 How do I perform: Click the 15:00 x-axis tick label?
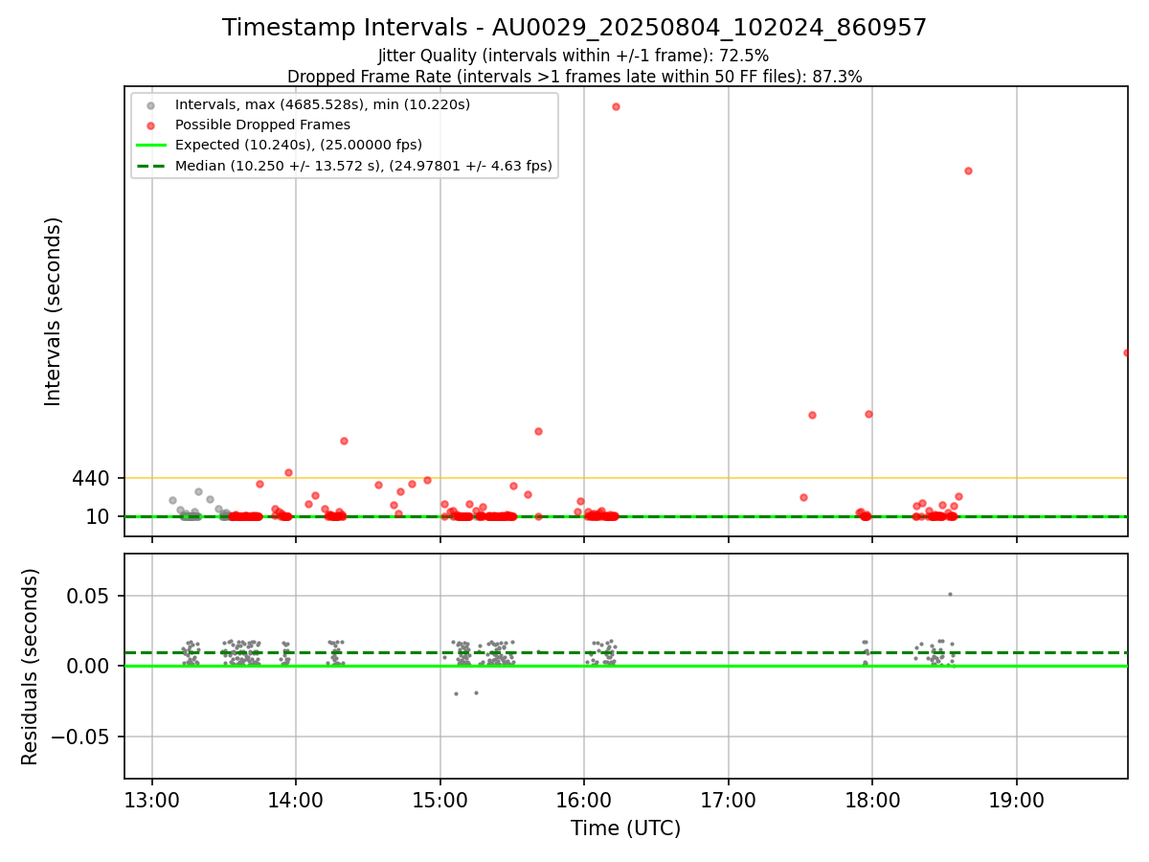tap(440, 800)
